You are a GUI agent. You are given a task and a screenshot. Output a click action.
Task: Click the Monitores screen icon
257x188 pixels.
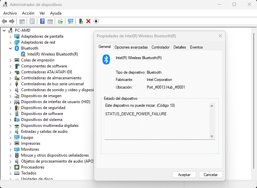(x=17, y=149)
